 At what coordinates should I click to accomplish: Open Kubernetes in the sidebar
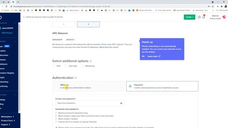[4, 55]
